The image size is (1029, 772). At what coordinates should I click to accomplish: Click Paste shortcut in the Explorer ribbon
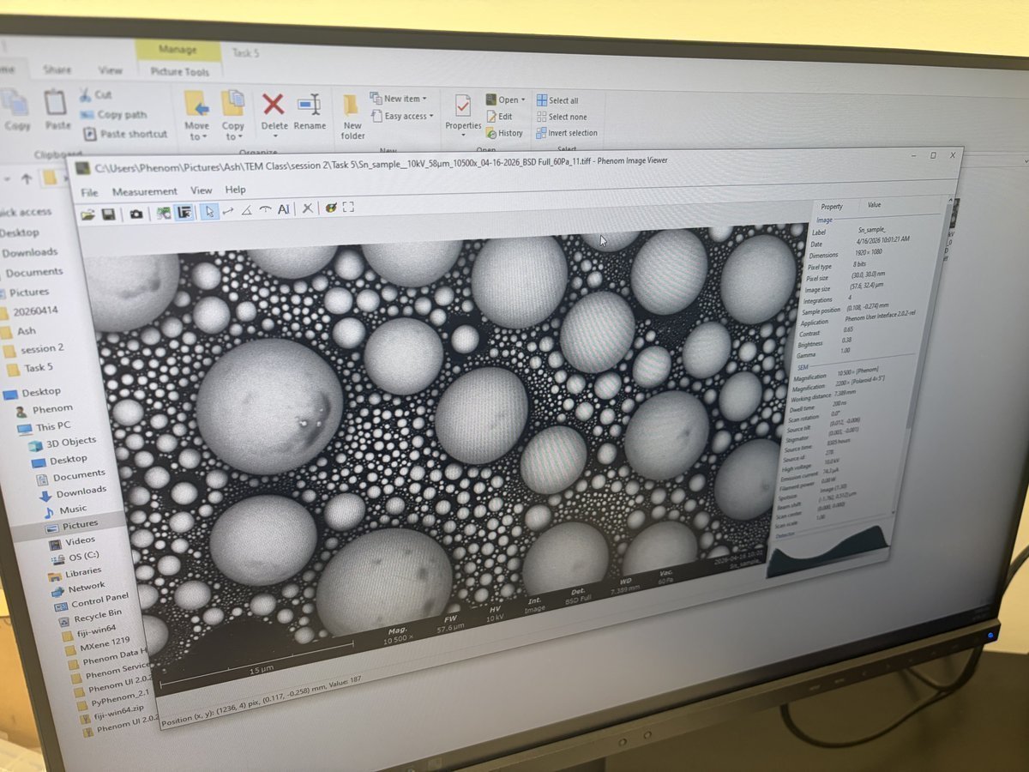pos(125,134)
